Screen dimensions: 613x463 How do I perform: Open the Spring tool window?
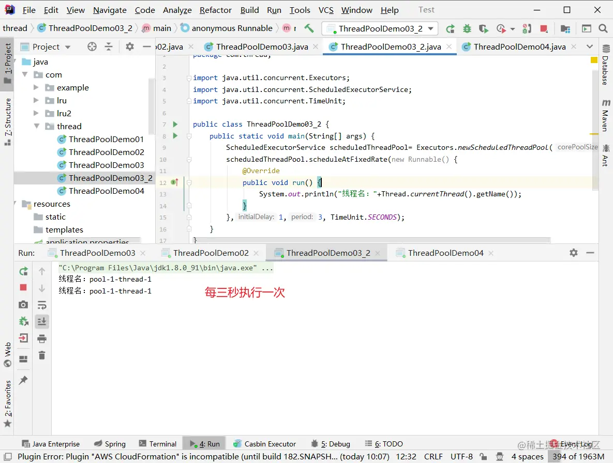click(110, 444)
